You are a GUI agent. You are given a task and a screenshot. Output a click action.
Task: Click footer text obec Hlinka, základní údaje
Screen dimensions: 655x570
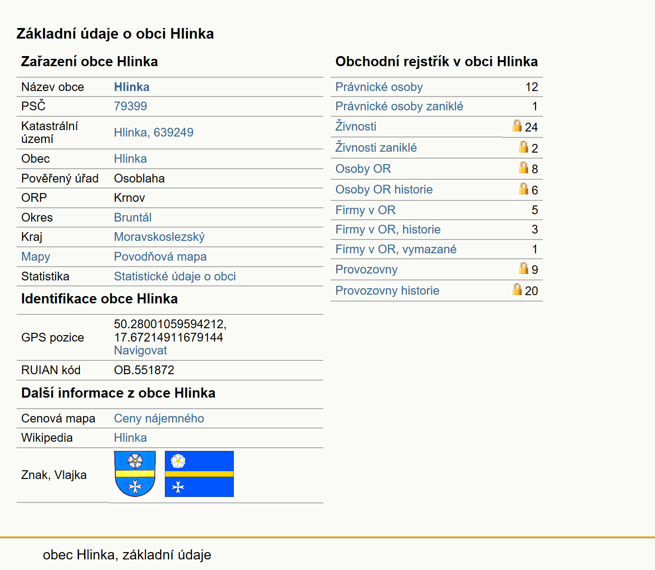point(127,555)
